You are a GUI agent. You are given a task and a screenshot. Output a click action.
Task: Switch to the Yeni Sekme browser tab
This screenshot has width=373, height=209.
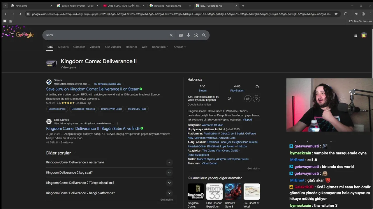pos(31,6)
